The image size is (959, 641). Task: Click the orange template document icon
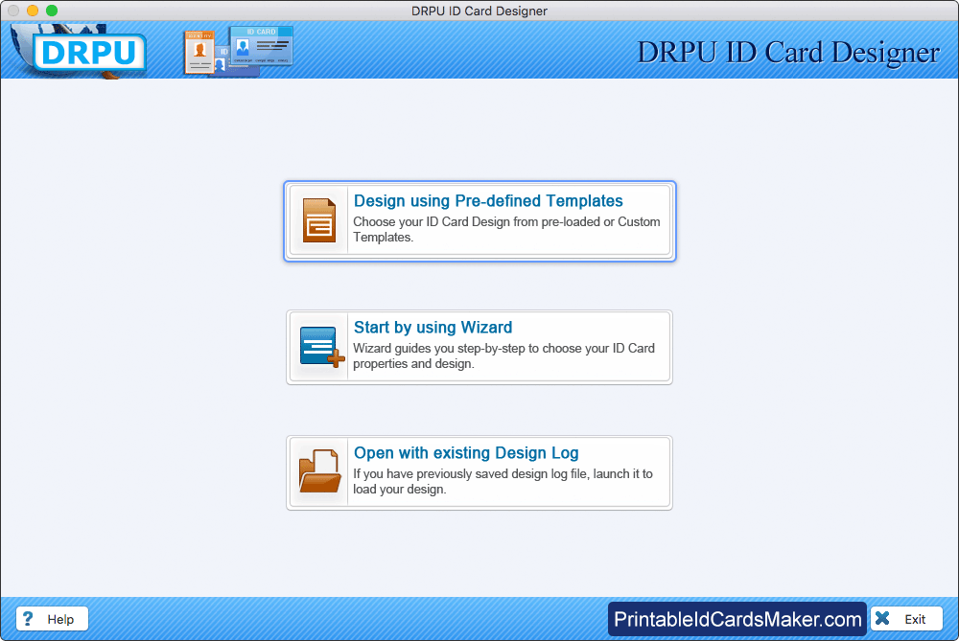point(318,220)
